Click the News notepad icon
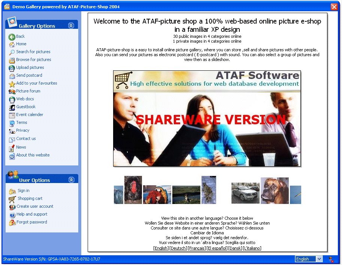The image size is (342, 265). (x=12, y=148)
